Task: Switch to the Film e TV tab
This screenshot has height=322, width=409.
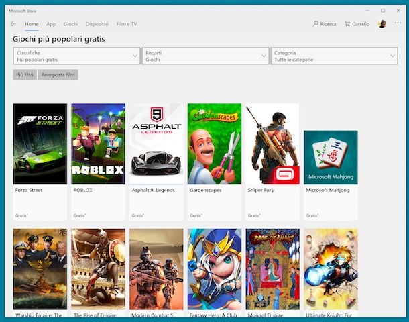Action: point(127,24)
